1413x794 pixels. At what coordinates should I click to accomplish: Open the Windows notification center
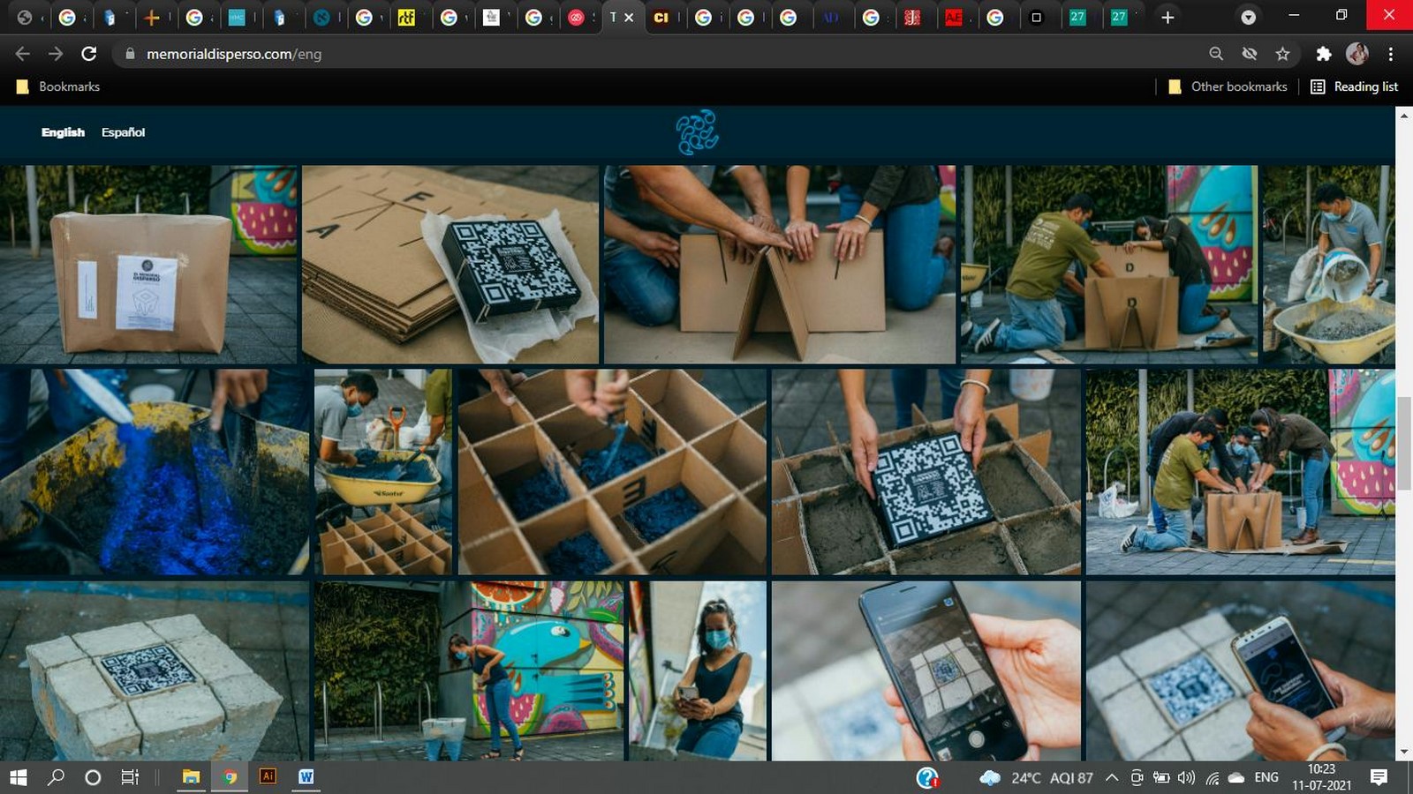(1379, 777)
